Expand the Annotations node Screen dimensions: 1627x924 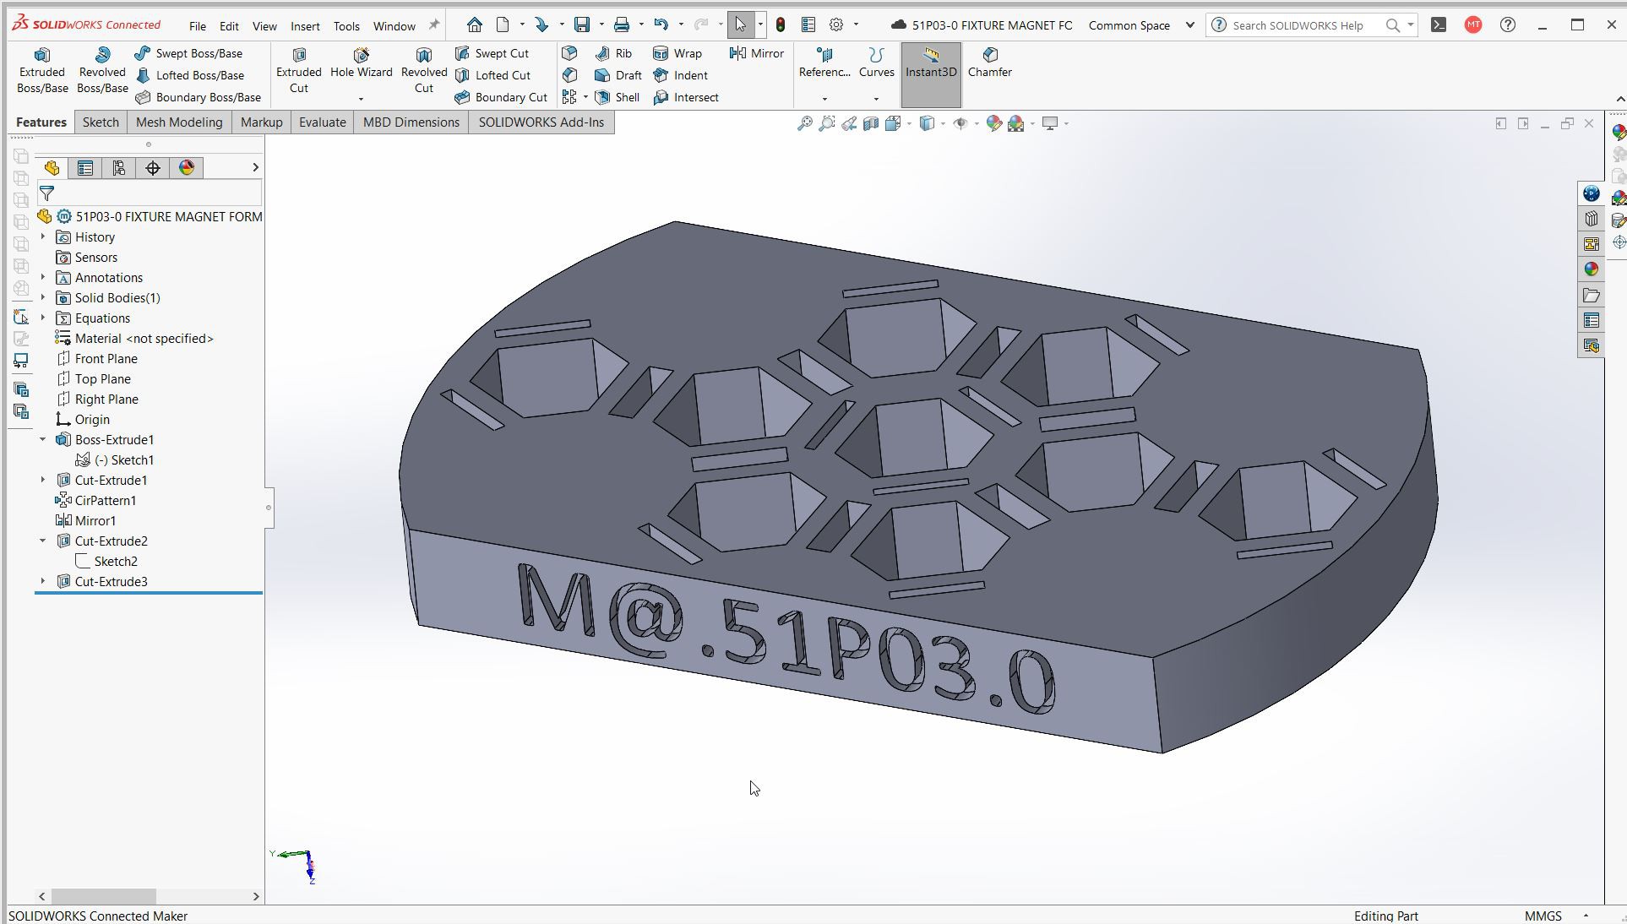(x=43, y=277)
